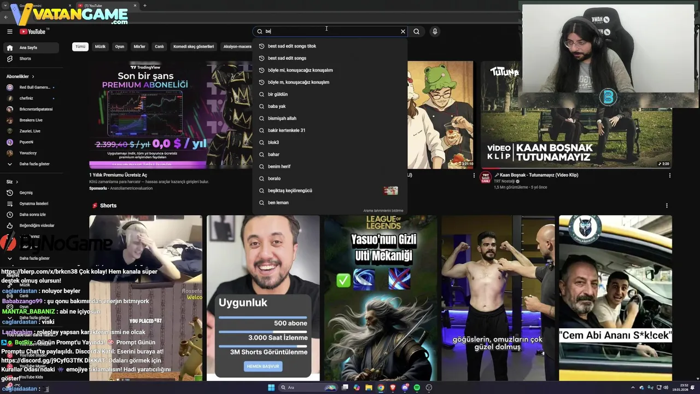Pick suggestion "bismişah allah"
700x394 pixels.
330,118
